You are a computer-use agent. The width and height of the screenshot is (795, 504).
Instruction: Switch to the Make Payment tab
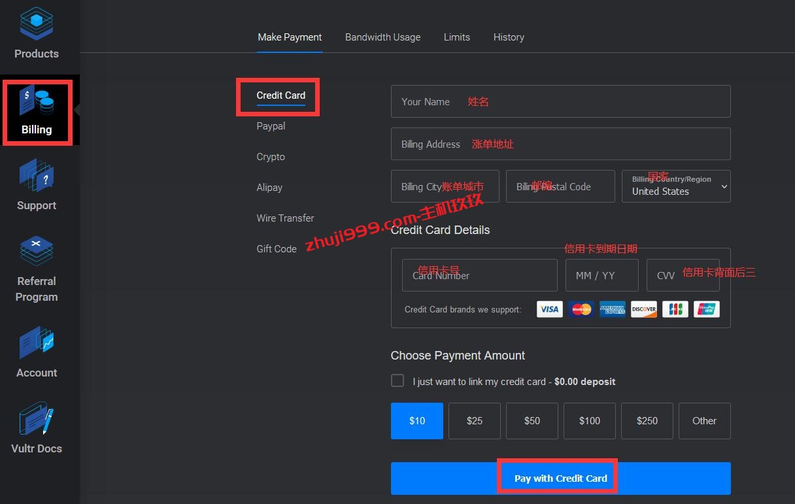pos(290,37)
